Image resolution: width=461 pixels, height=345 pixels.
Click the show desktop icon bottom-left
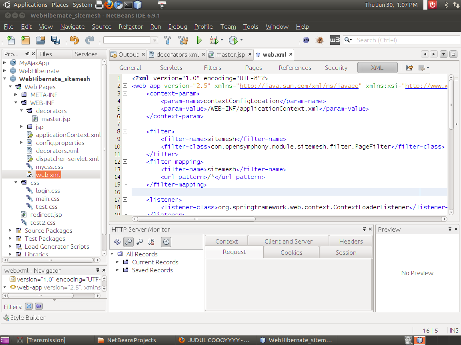pyautogui.click(x=5, y=340)
